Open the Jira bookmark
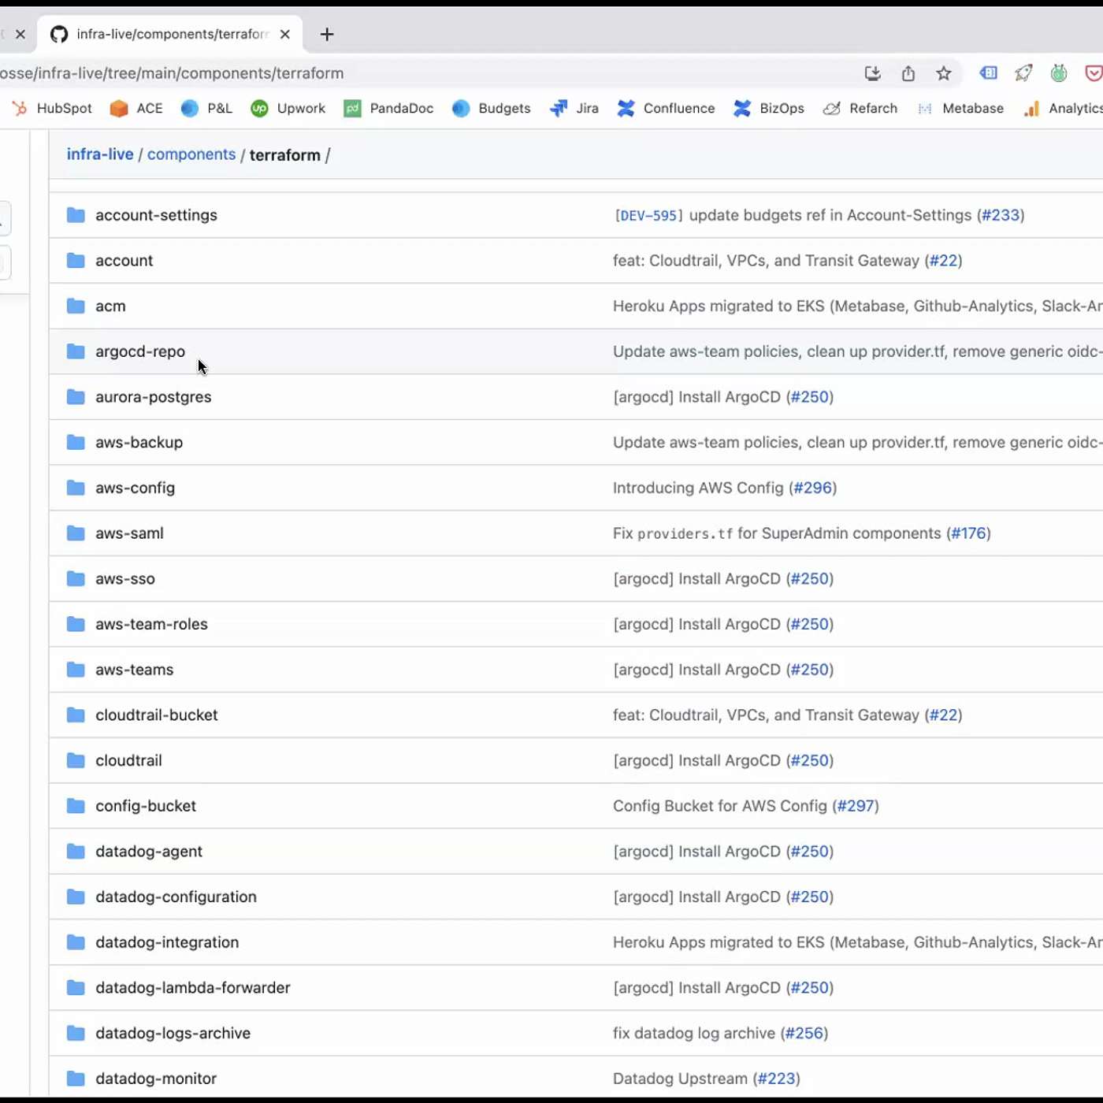 pyautogui.click(x=574, y=109)
